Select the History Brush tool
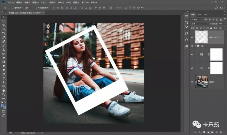Viewport: 227px width, 135px height. [4, 54]
